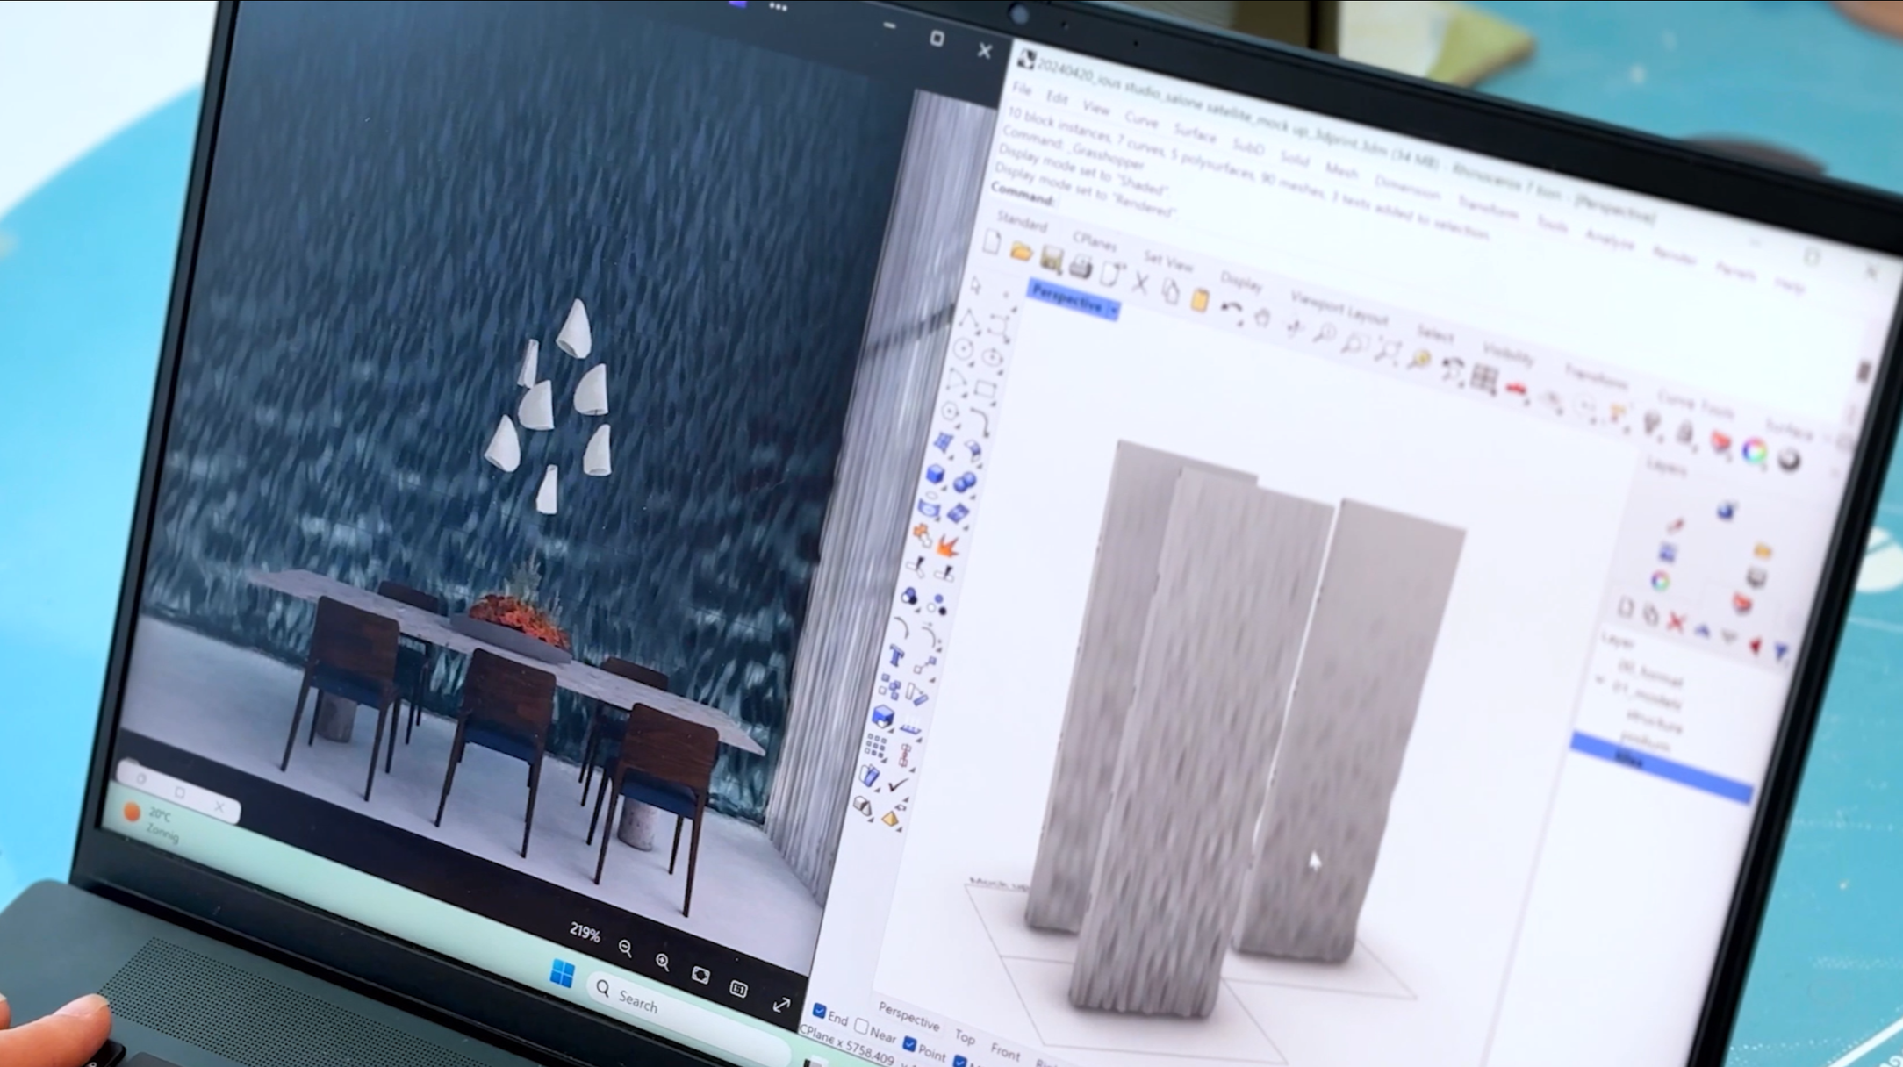Select the Polyline tool in left toolbar

968,321
